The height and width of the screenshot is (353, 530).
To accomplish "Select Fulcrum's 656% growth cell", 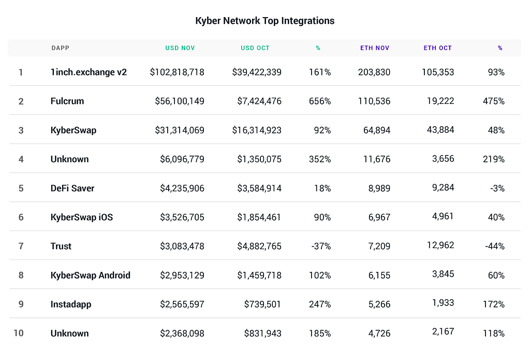I will click(321, 101).
